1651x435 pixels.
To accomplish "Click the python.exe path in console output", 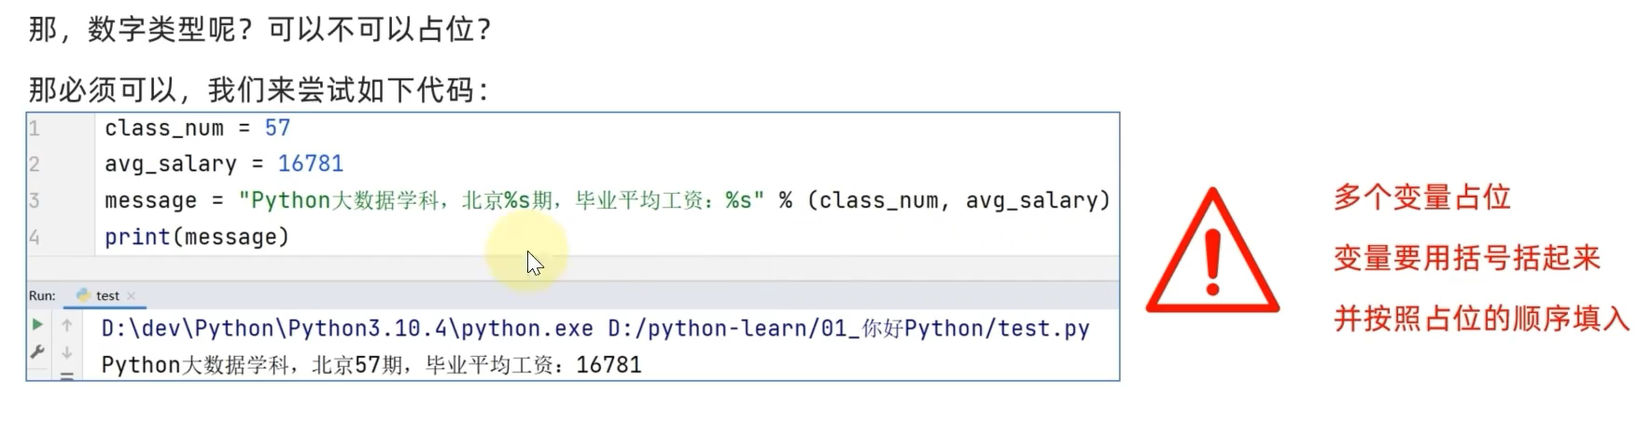I will [347, 329].
